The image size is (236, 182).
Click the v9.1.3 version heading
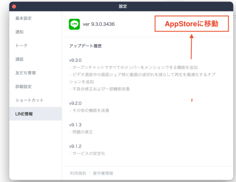pyautogui.click(x=75, y=125)
